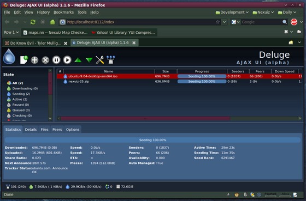Go back with Firefox back arrow
This screenshot has height=201, width=306.
(x=7, y=22)
